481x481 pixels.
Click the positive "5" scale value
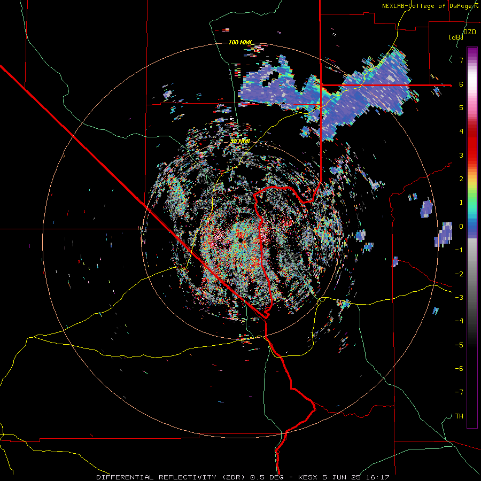click(x=461, y=107)
